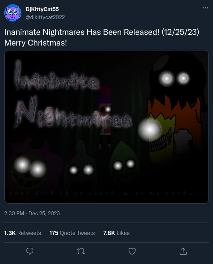Open the 175 Quote Tweets list
This screenshot has height=264, width=213.
[x=72, y=233]
